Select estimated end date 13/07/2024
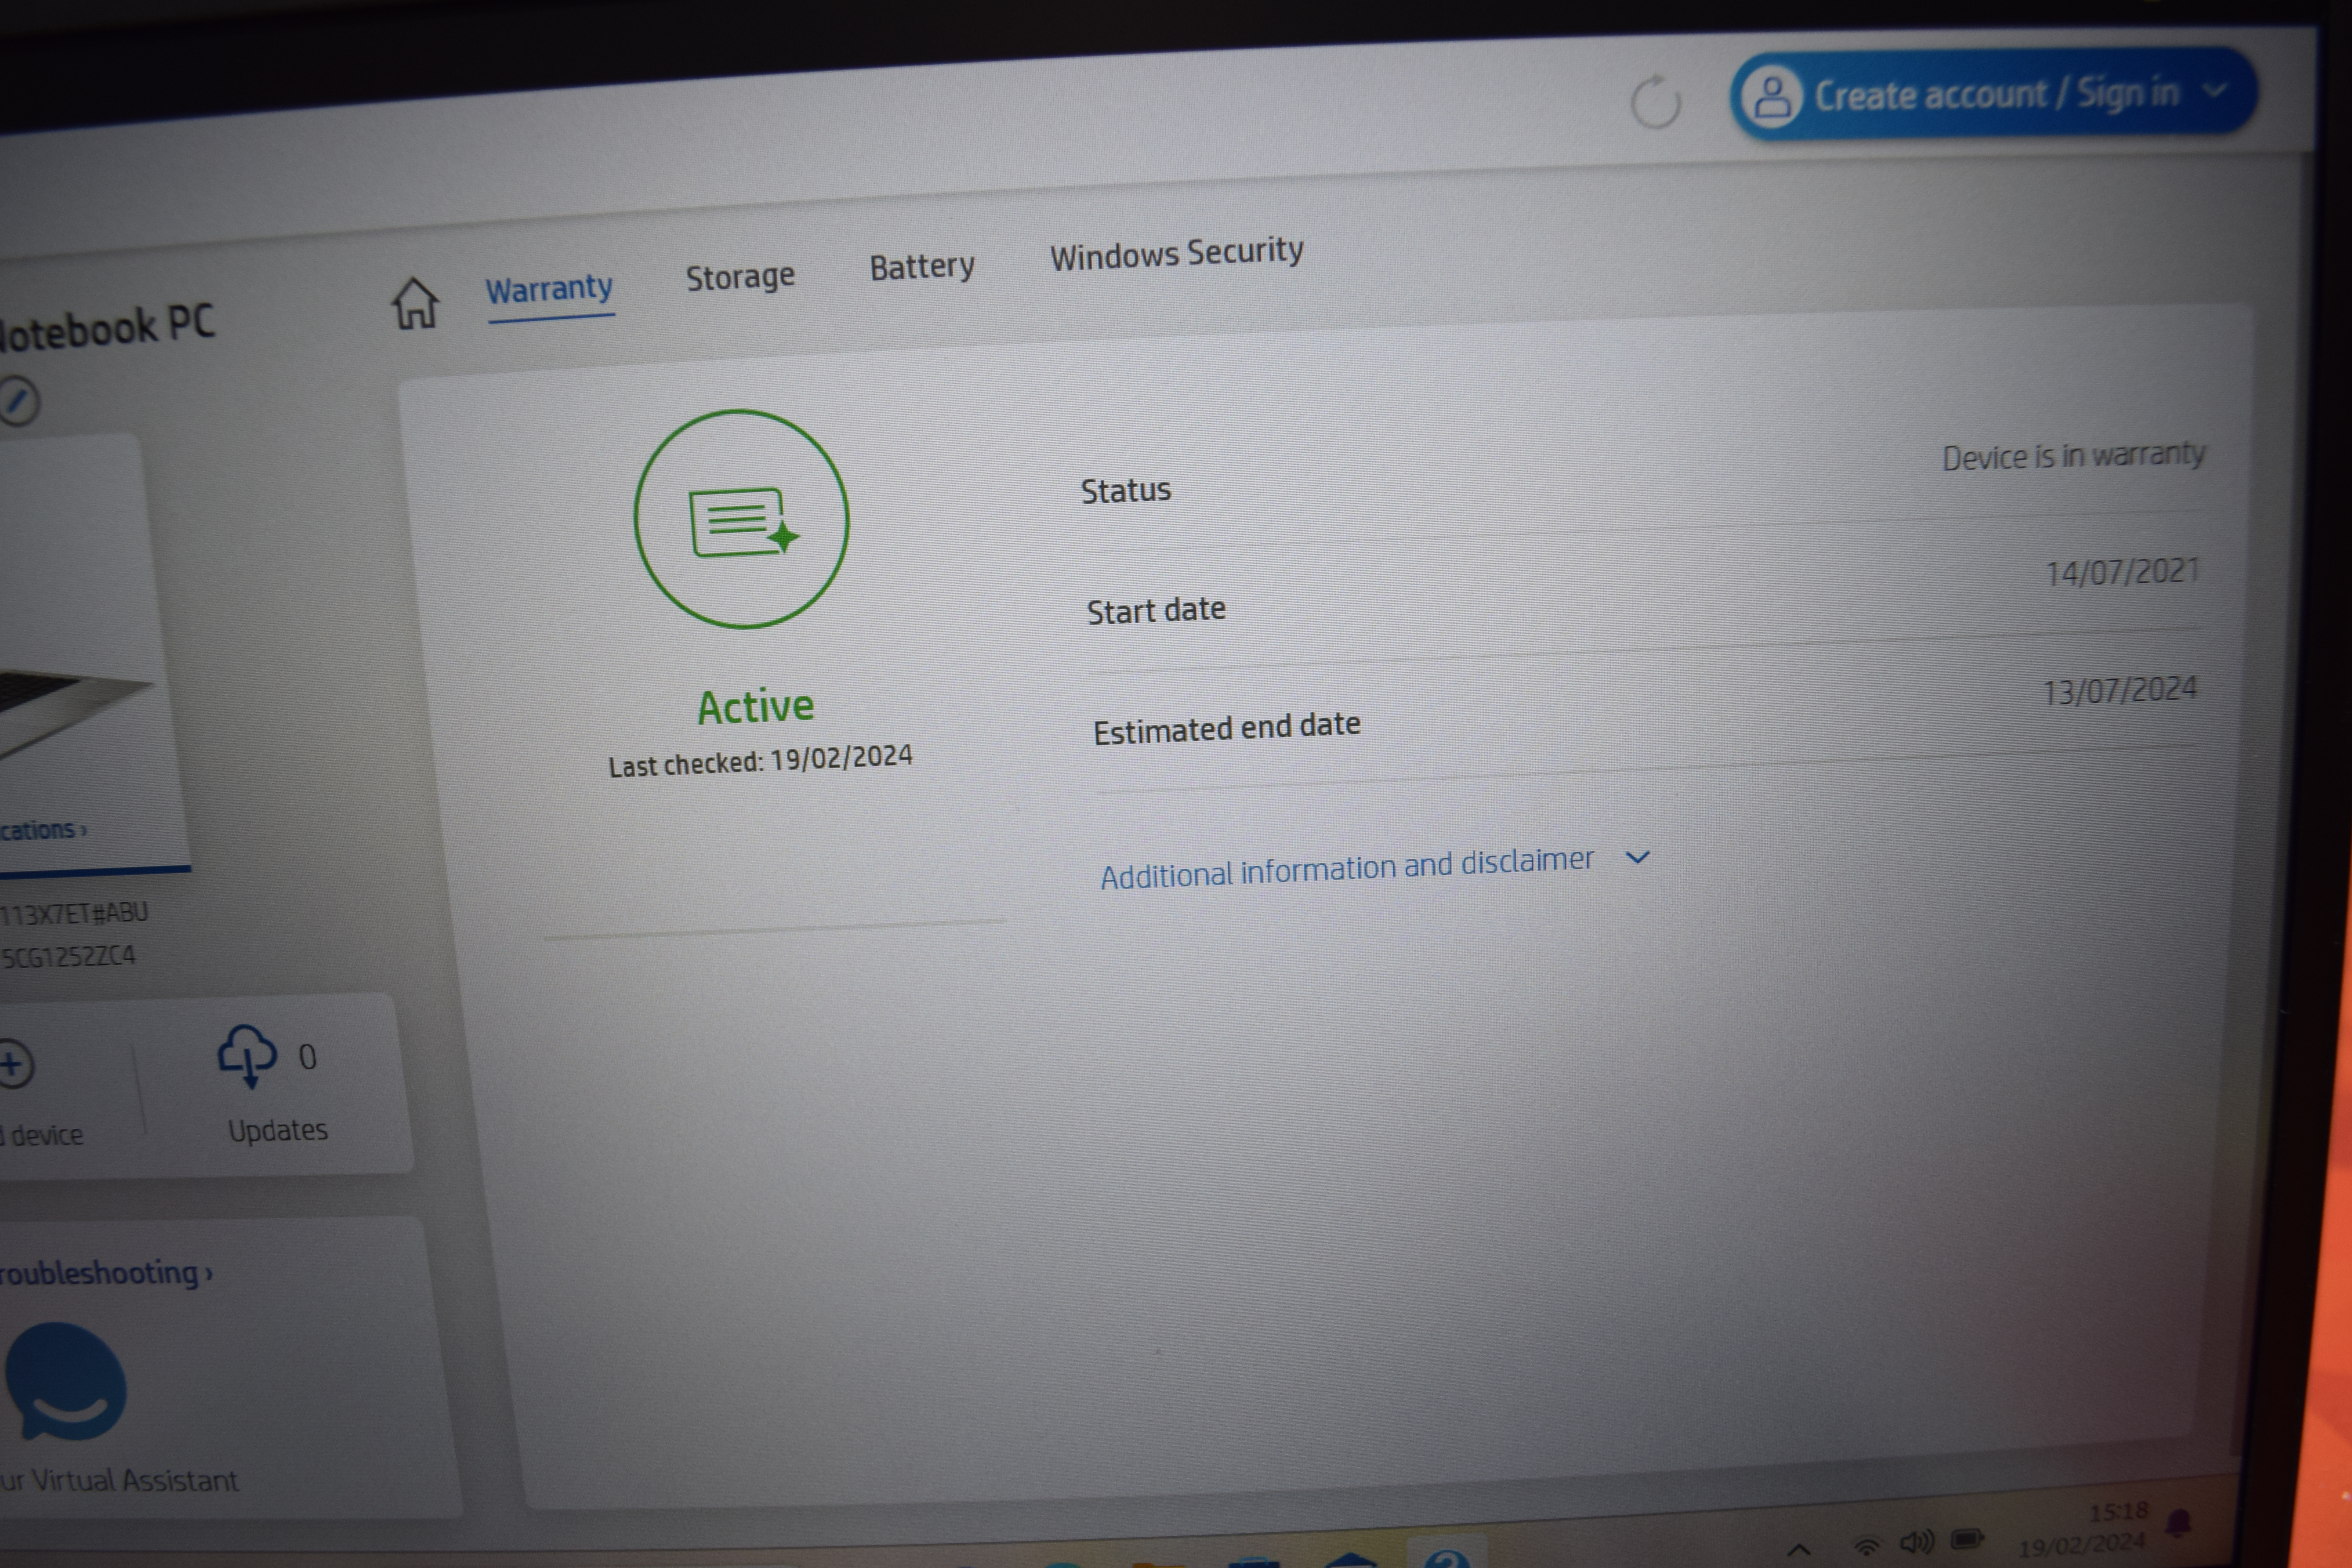 pos(2119,690)
